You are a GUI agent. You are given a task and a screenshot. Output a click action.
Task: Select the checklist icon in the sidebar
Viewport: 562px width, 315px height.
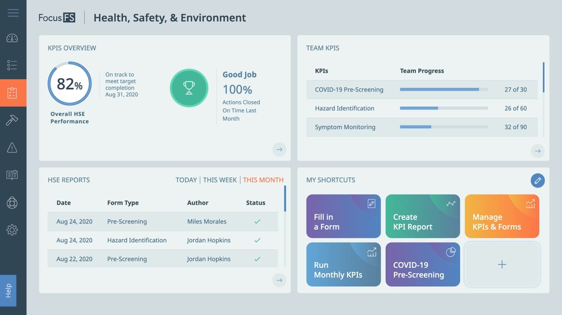12,65
